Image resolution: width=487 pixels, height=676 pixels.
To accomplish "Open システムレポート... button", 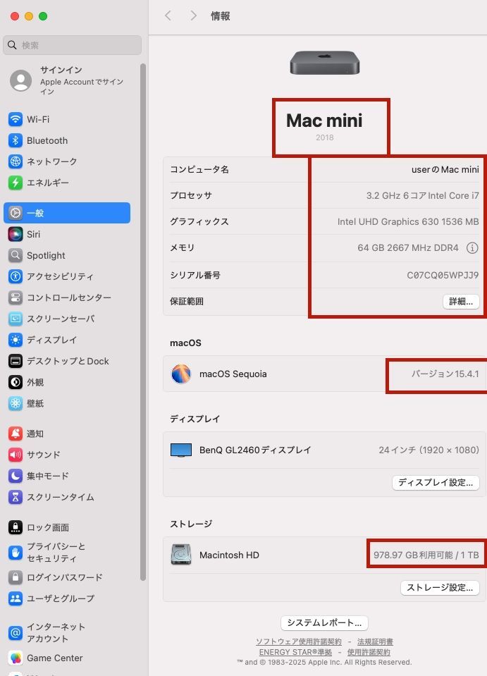I will (324, 622).
